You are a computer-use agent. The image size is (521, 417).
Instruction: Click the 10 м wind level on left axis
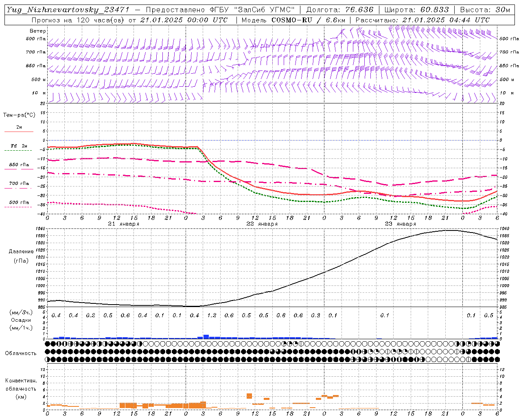pos(39,93)
